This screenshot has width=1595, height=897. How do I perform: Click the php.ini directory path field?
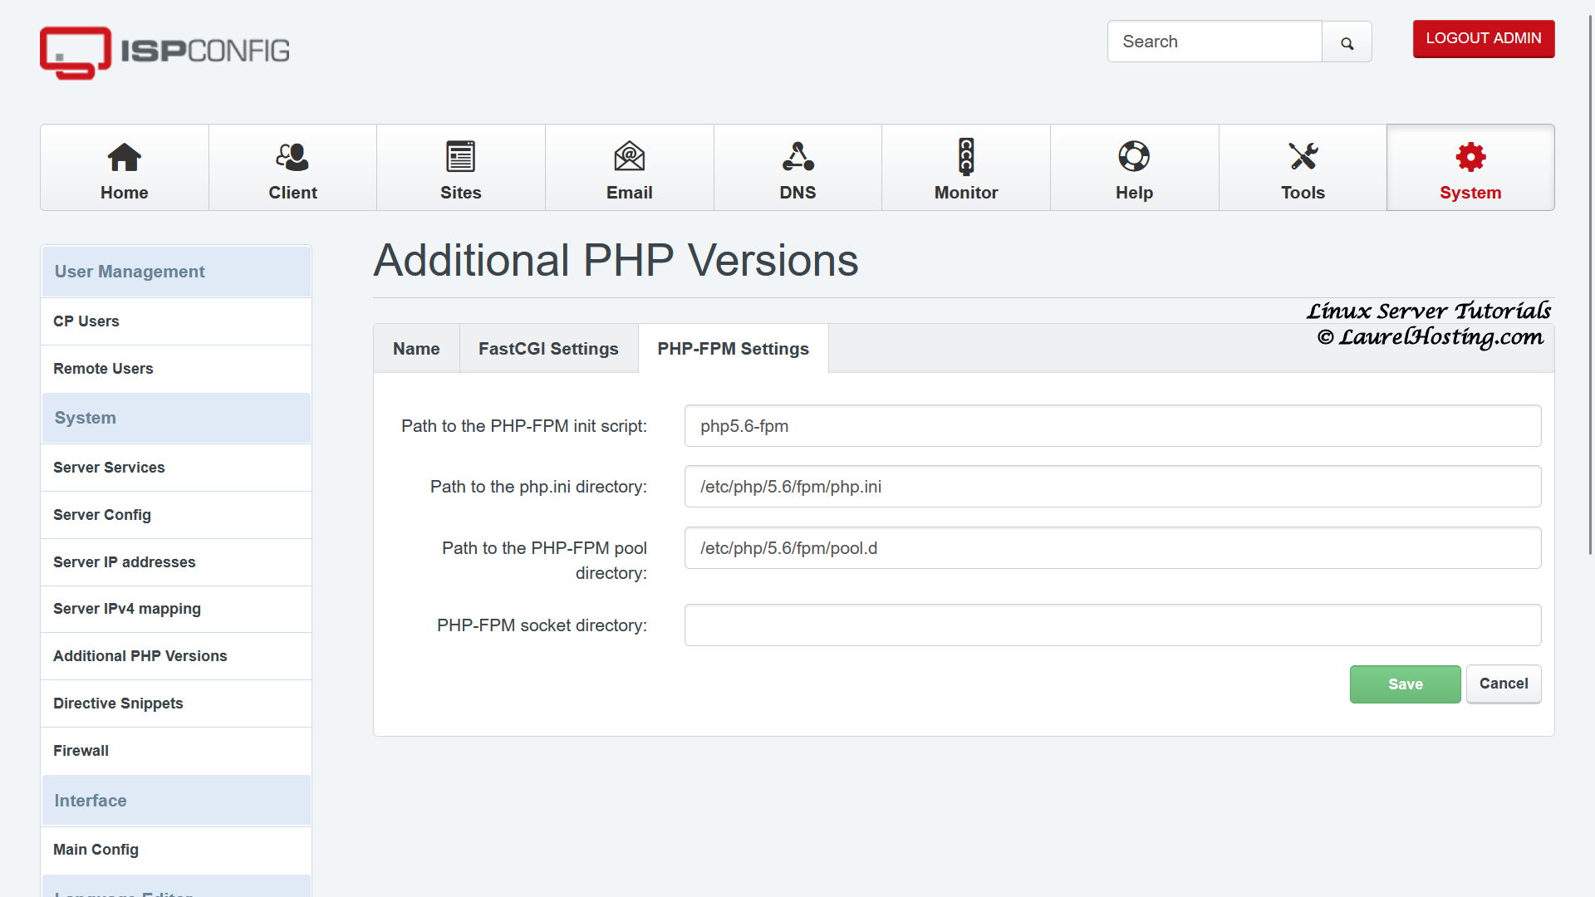(1112, 487)
